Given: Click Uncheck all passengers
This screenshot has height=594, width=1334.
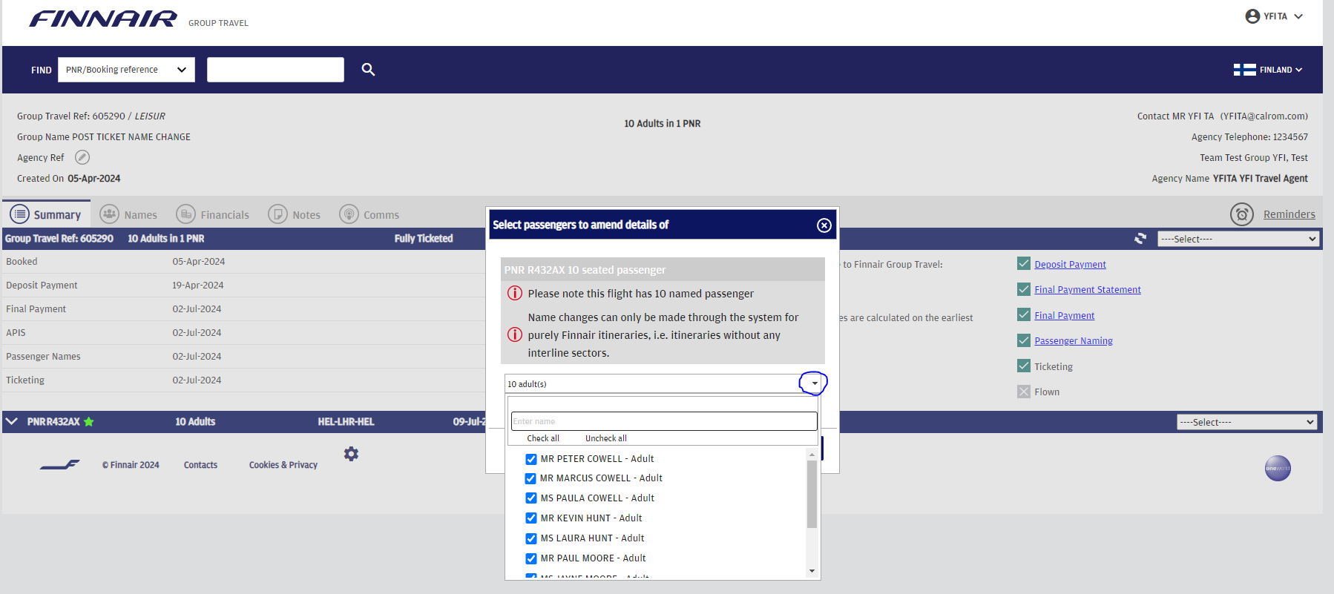Looking at the screenshot, I should (x=605, y=438).
